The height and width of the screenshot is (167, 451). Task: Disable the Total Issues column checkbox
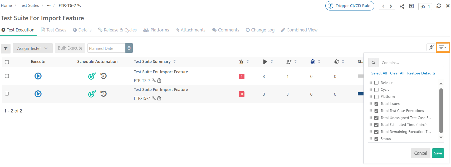(376, 104)
